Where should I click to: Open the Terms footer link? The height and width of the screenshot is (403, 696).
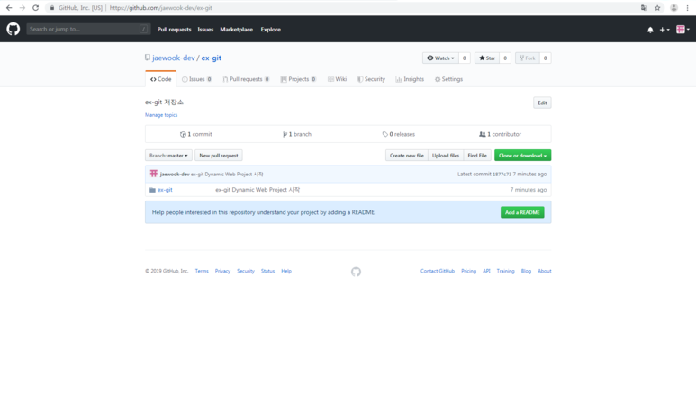[x=202, y=271]
